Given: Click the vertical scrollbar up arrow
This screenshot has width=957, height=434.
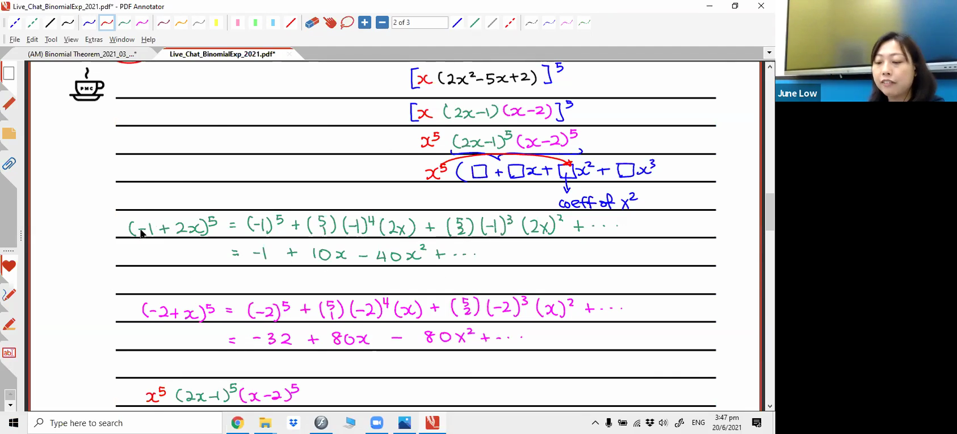Looking at the screenshot, I should [770, 67].
